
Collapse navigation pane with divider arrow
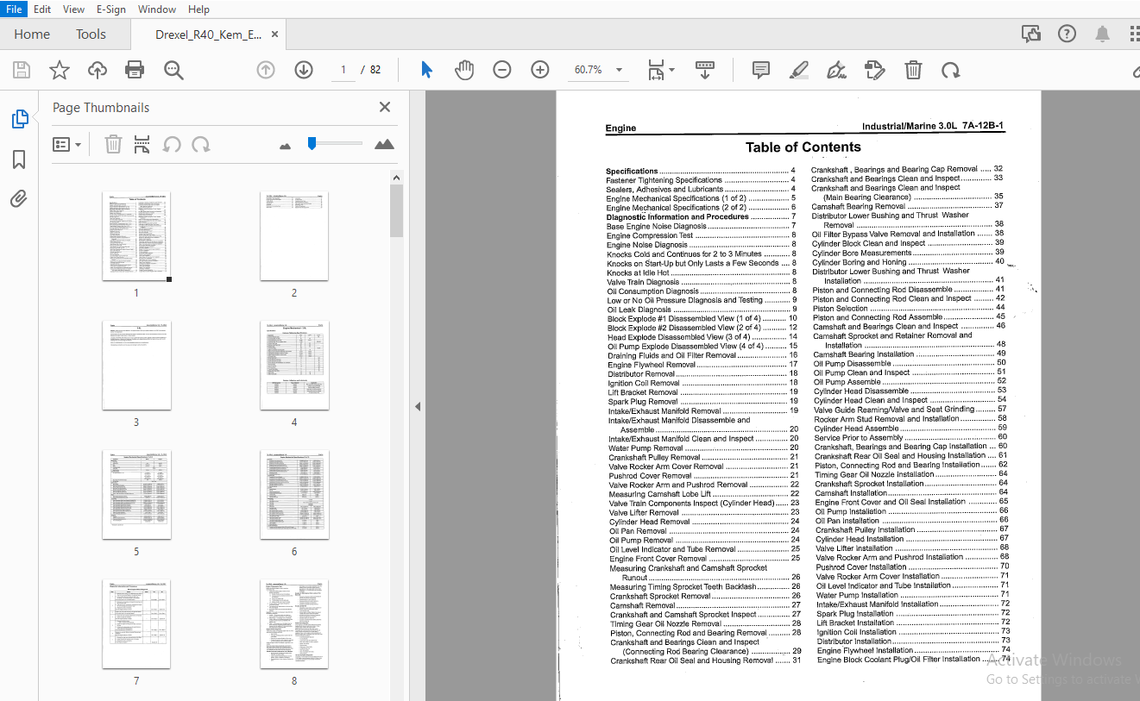(x=418, y=406)
